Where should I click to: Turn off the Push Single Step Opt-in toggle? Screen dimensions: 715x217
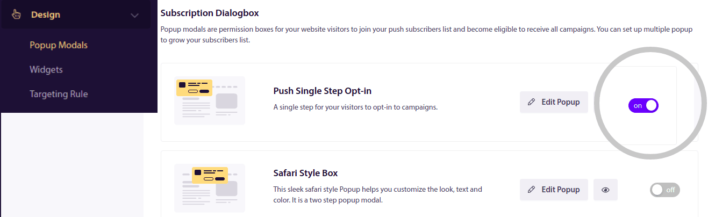(x=644, y=106)
